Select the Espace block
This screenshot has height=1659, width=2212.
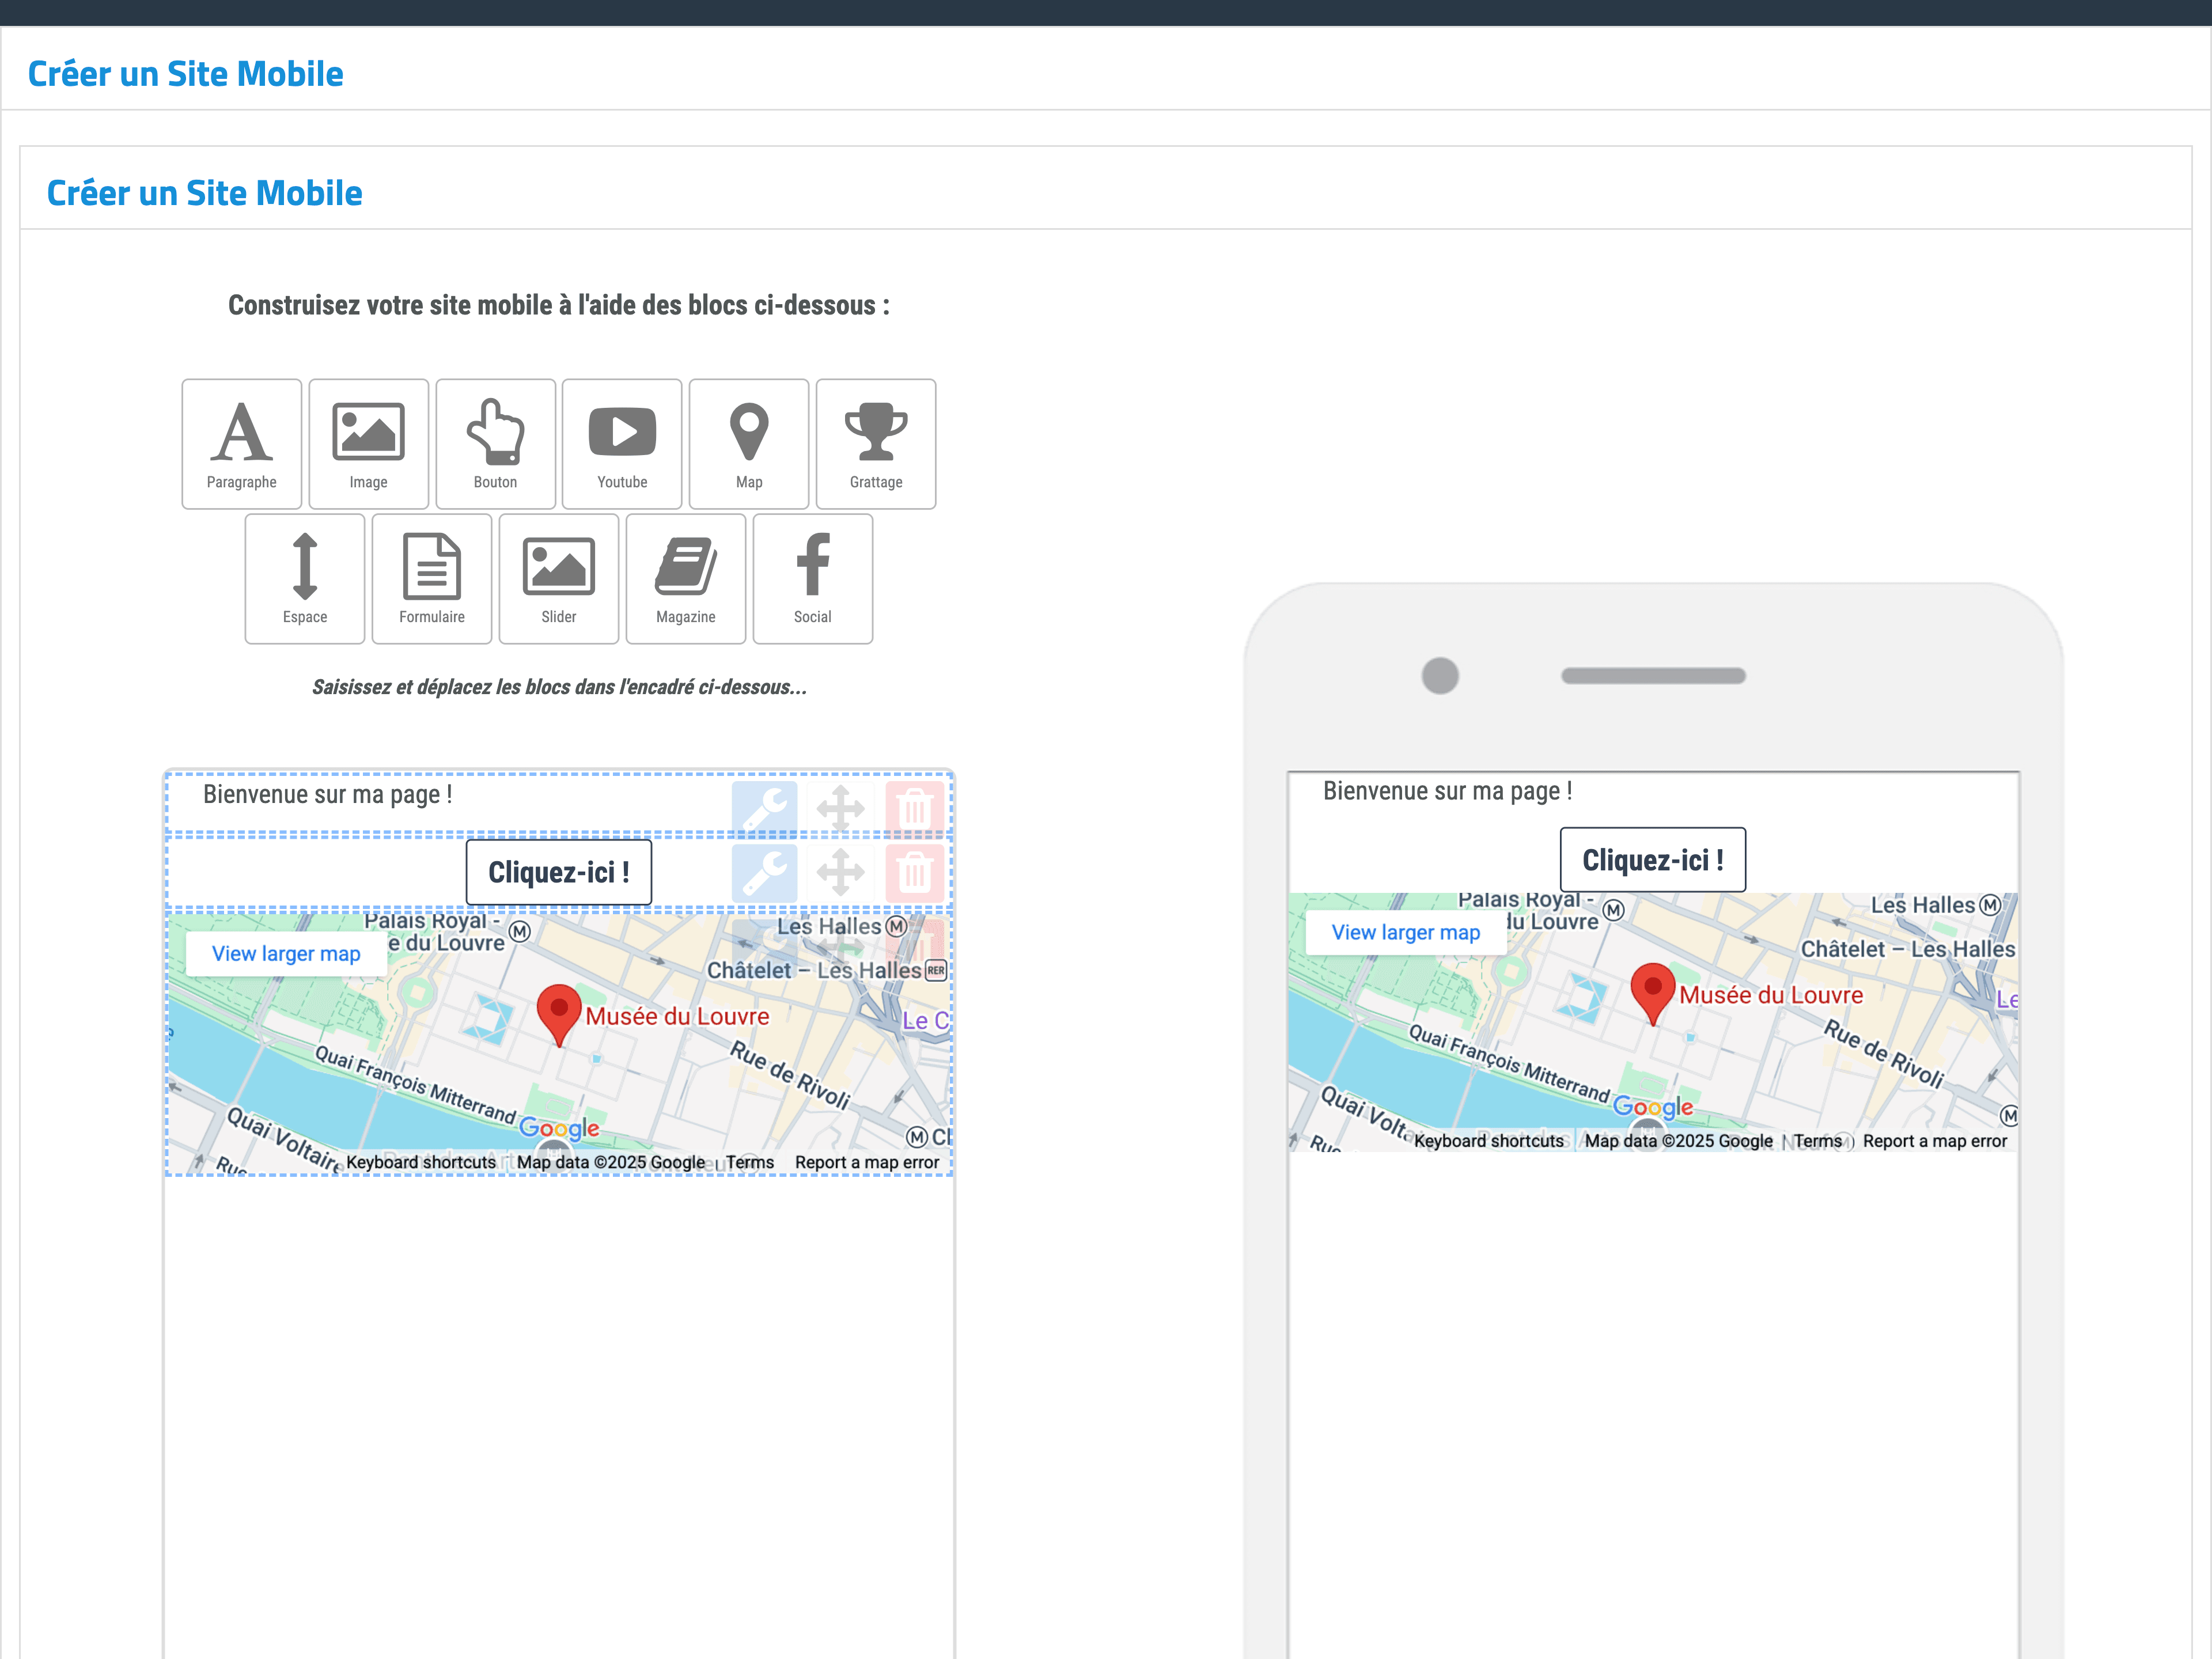tap(304, 578)
